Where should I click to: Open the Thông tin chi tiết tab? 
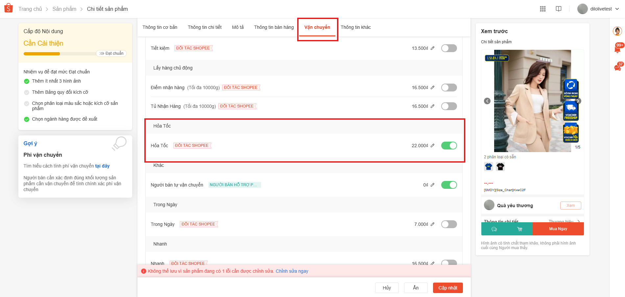[204, 27]
